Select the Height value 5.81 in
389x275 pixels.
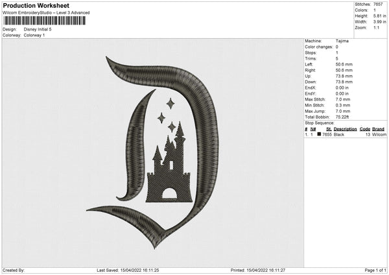pyautogui.click(x=379, y=16)
